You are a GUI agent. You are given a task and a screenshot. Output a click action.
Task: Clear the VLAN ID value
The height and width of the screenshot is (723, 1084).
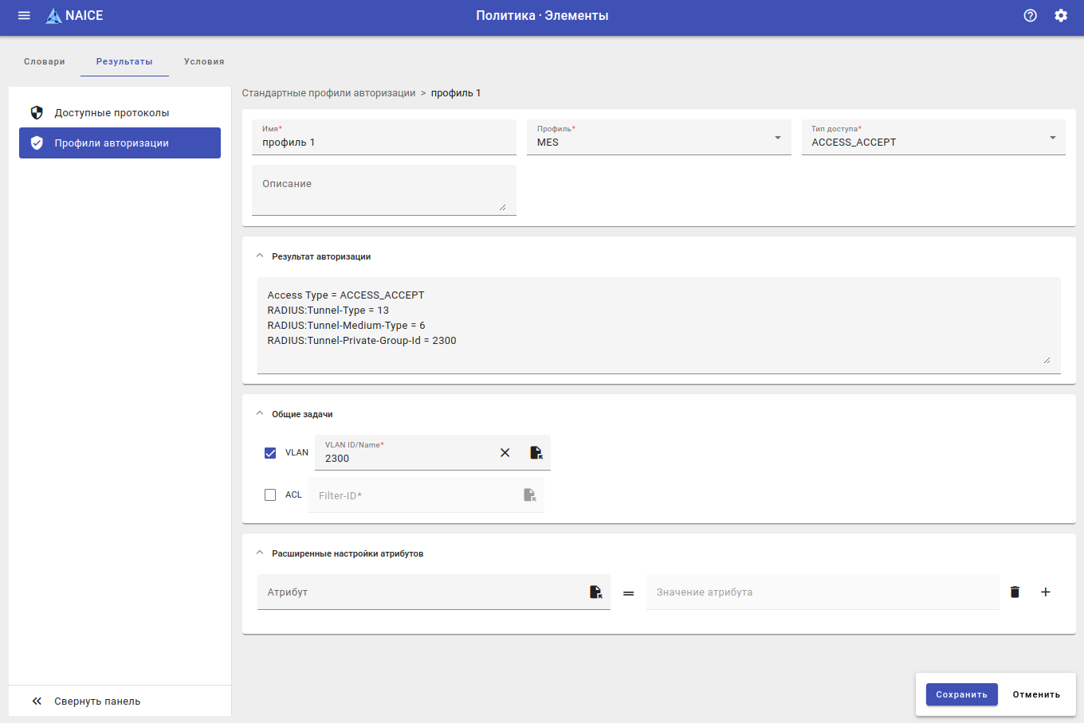coord(505,452)
